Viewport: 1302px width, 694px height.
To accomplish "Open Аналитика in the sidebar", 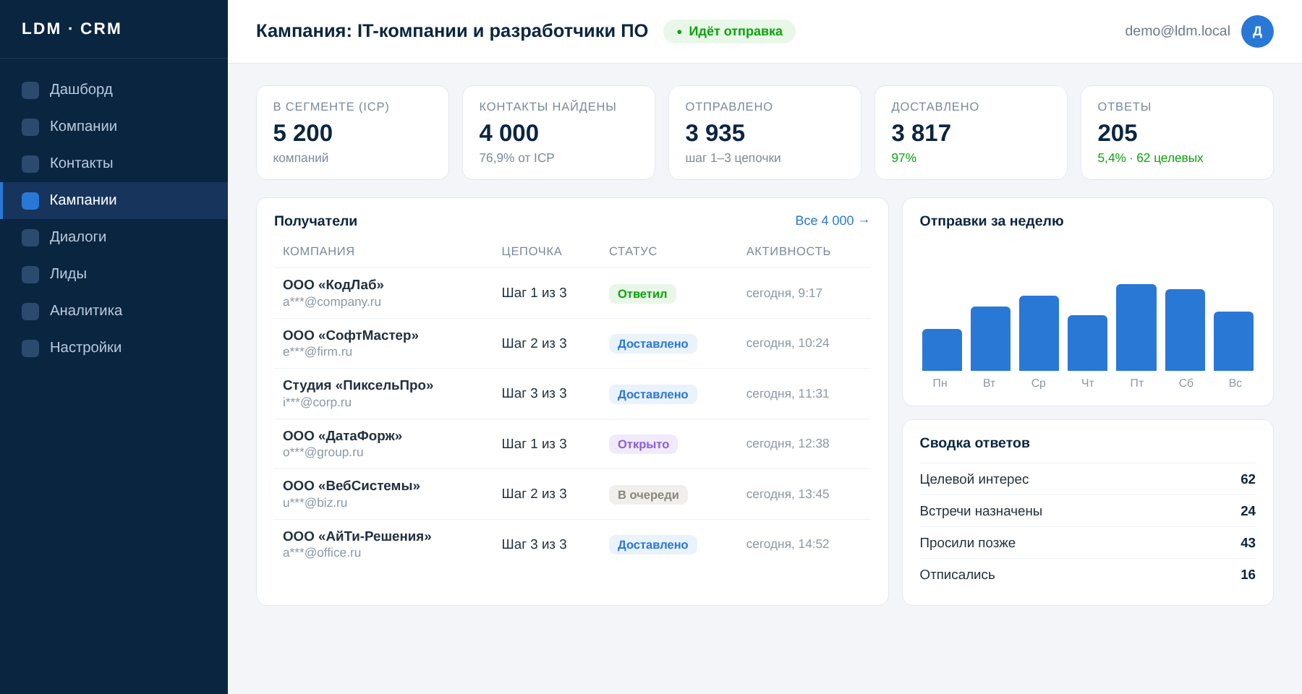I will click(114, 311).
